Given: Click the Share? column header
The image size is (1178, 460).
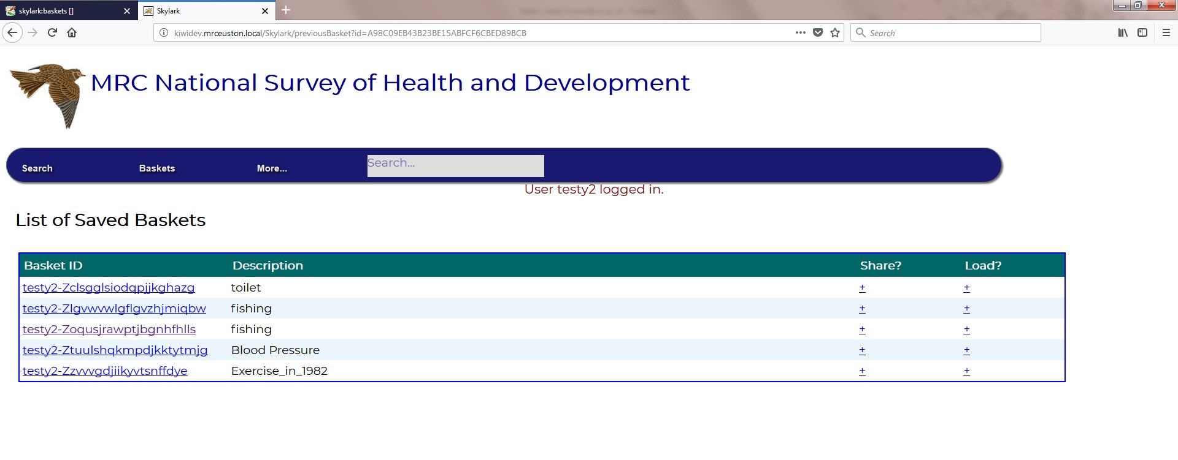Looking at the screenshot, I should pyautogui.click(x=880, y=266).
